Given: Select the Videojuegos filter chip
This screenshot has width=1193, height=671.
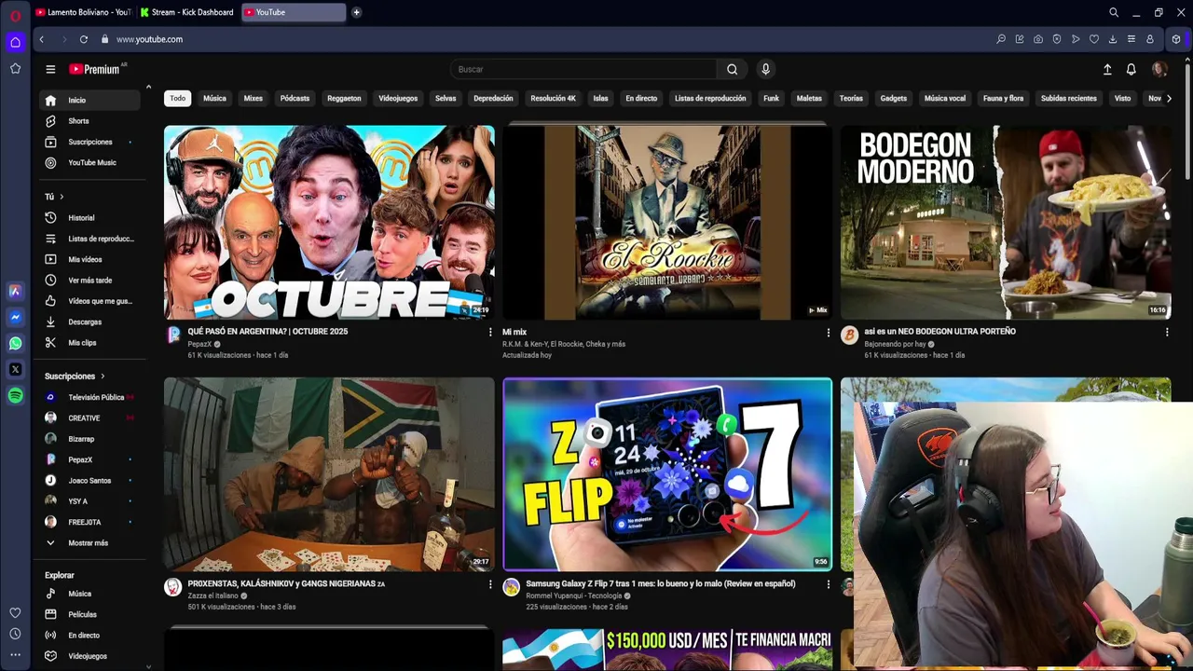Looking at the screenshot, I should point(398,98).
